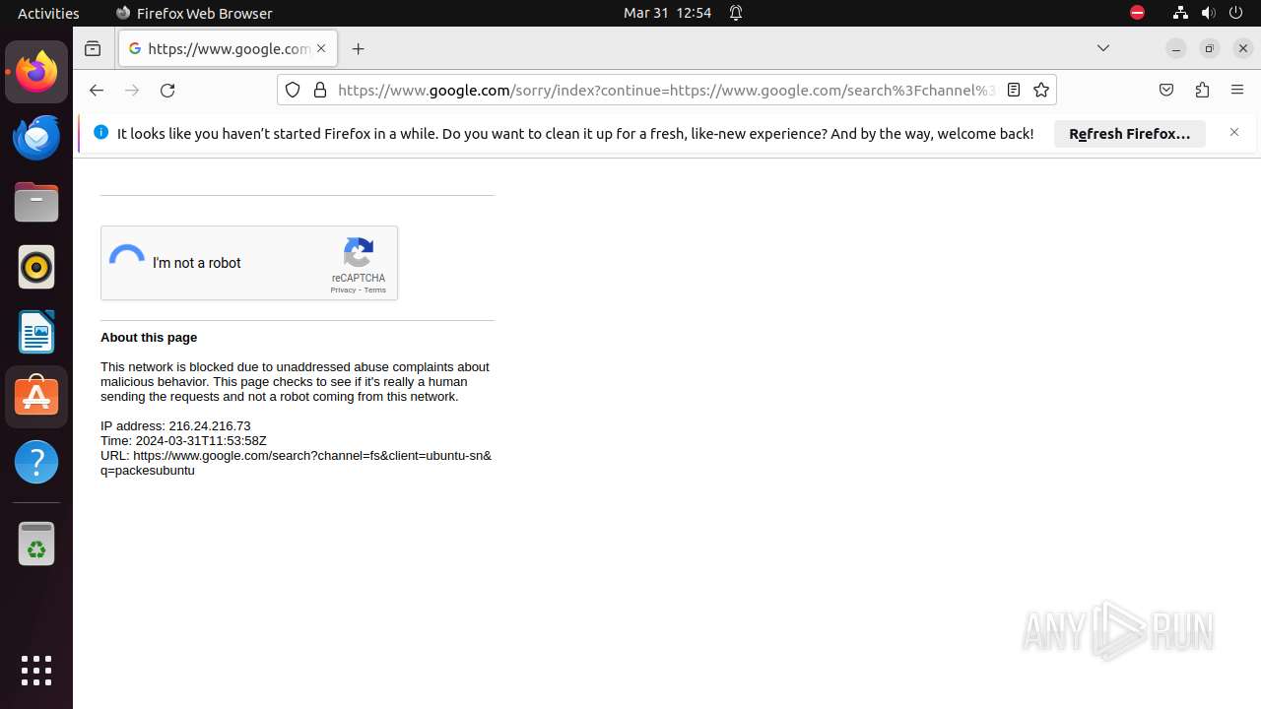
Task: Open the Extensions puzzle icon
Action: coord(1202,90)
